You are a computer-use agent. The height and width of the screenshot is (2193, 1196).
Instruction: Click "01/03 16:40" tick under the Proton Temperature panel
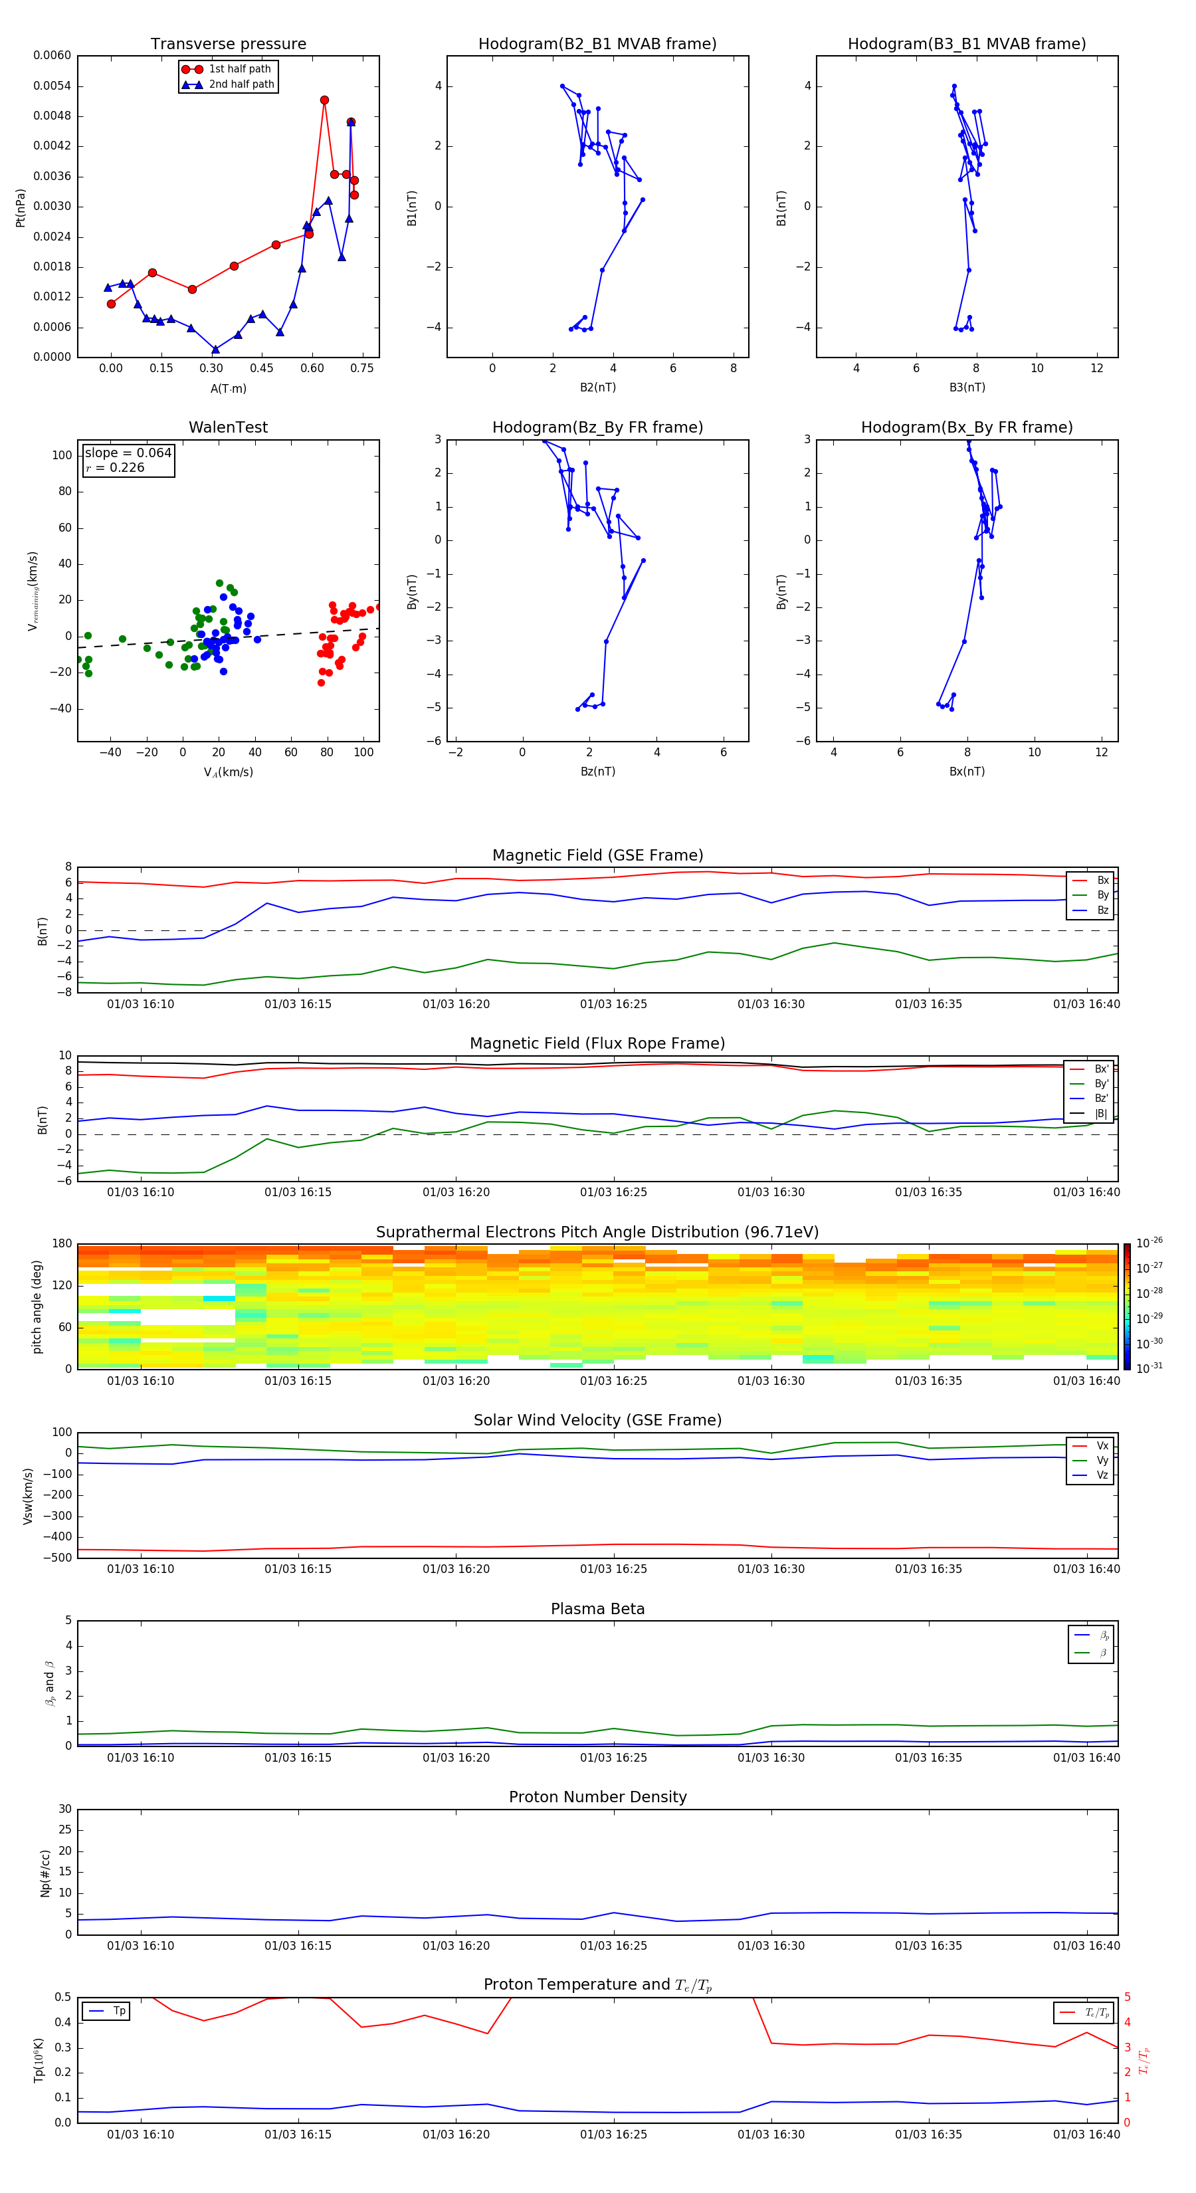tap(1086, 2135)
